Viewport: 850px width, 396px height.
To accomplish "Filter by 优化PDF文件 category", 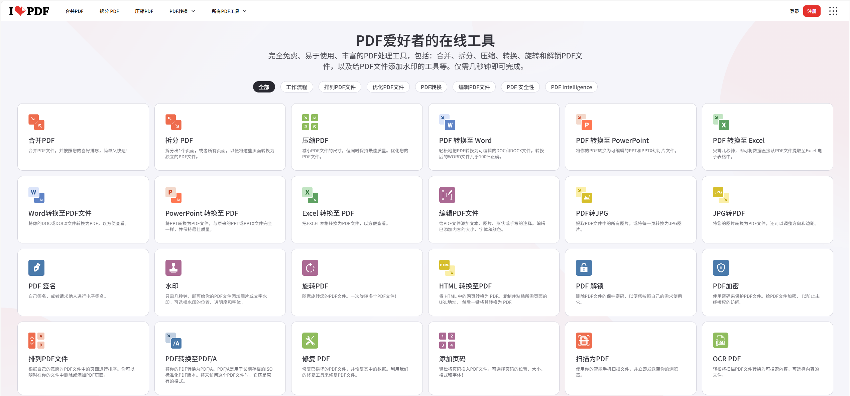I will (388, 87).
